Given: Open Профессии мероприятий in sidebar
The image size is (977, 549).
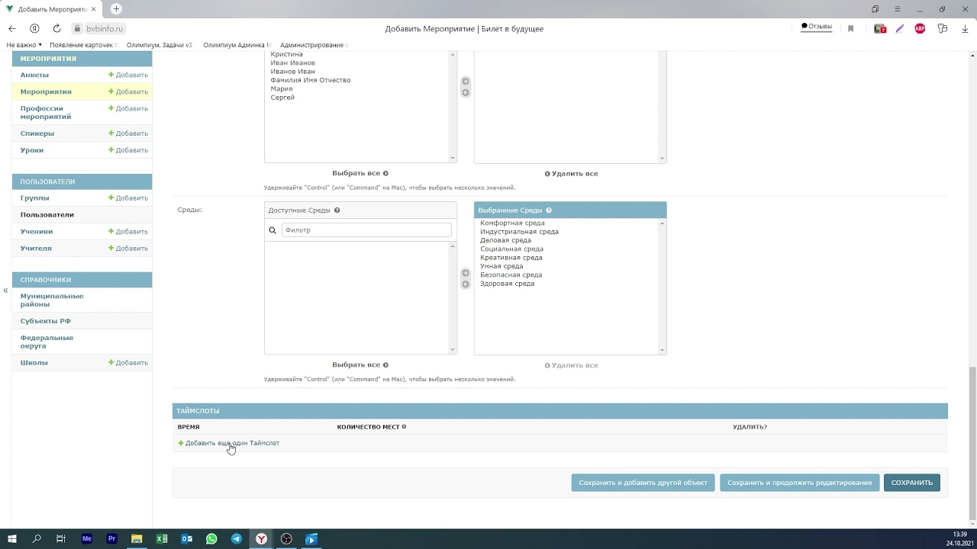Looking at the screenshot, I should pyautogui.click(x=46, y=113).
